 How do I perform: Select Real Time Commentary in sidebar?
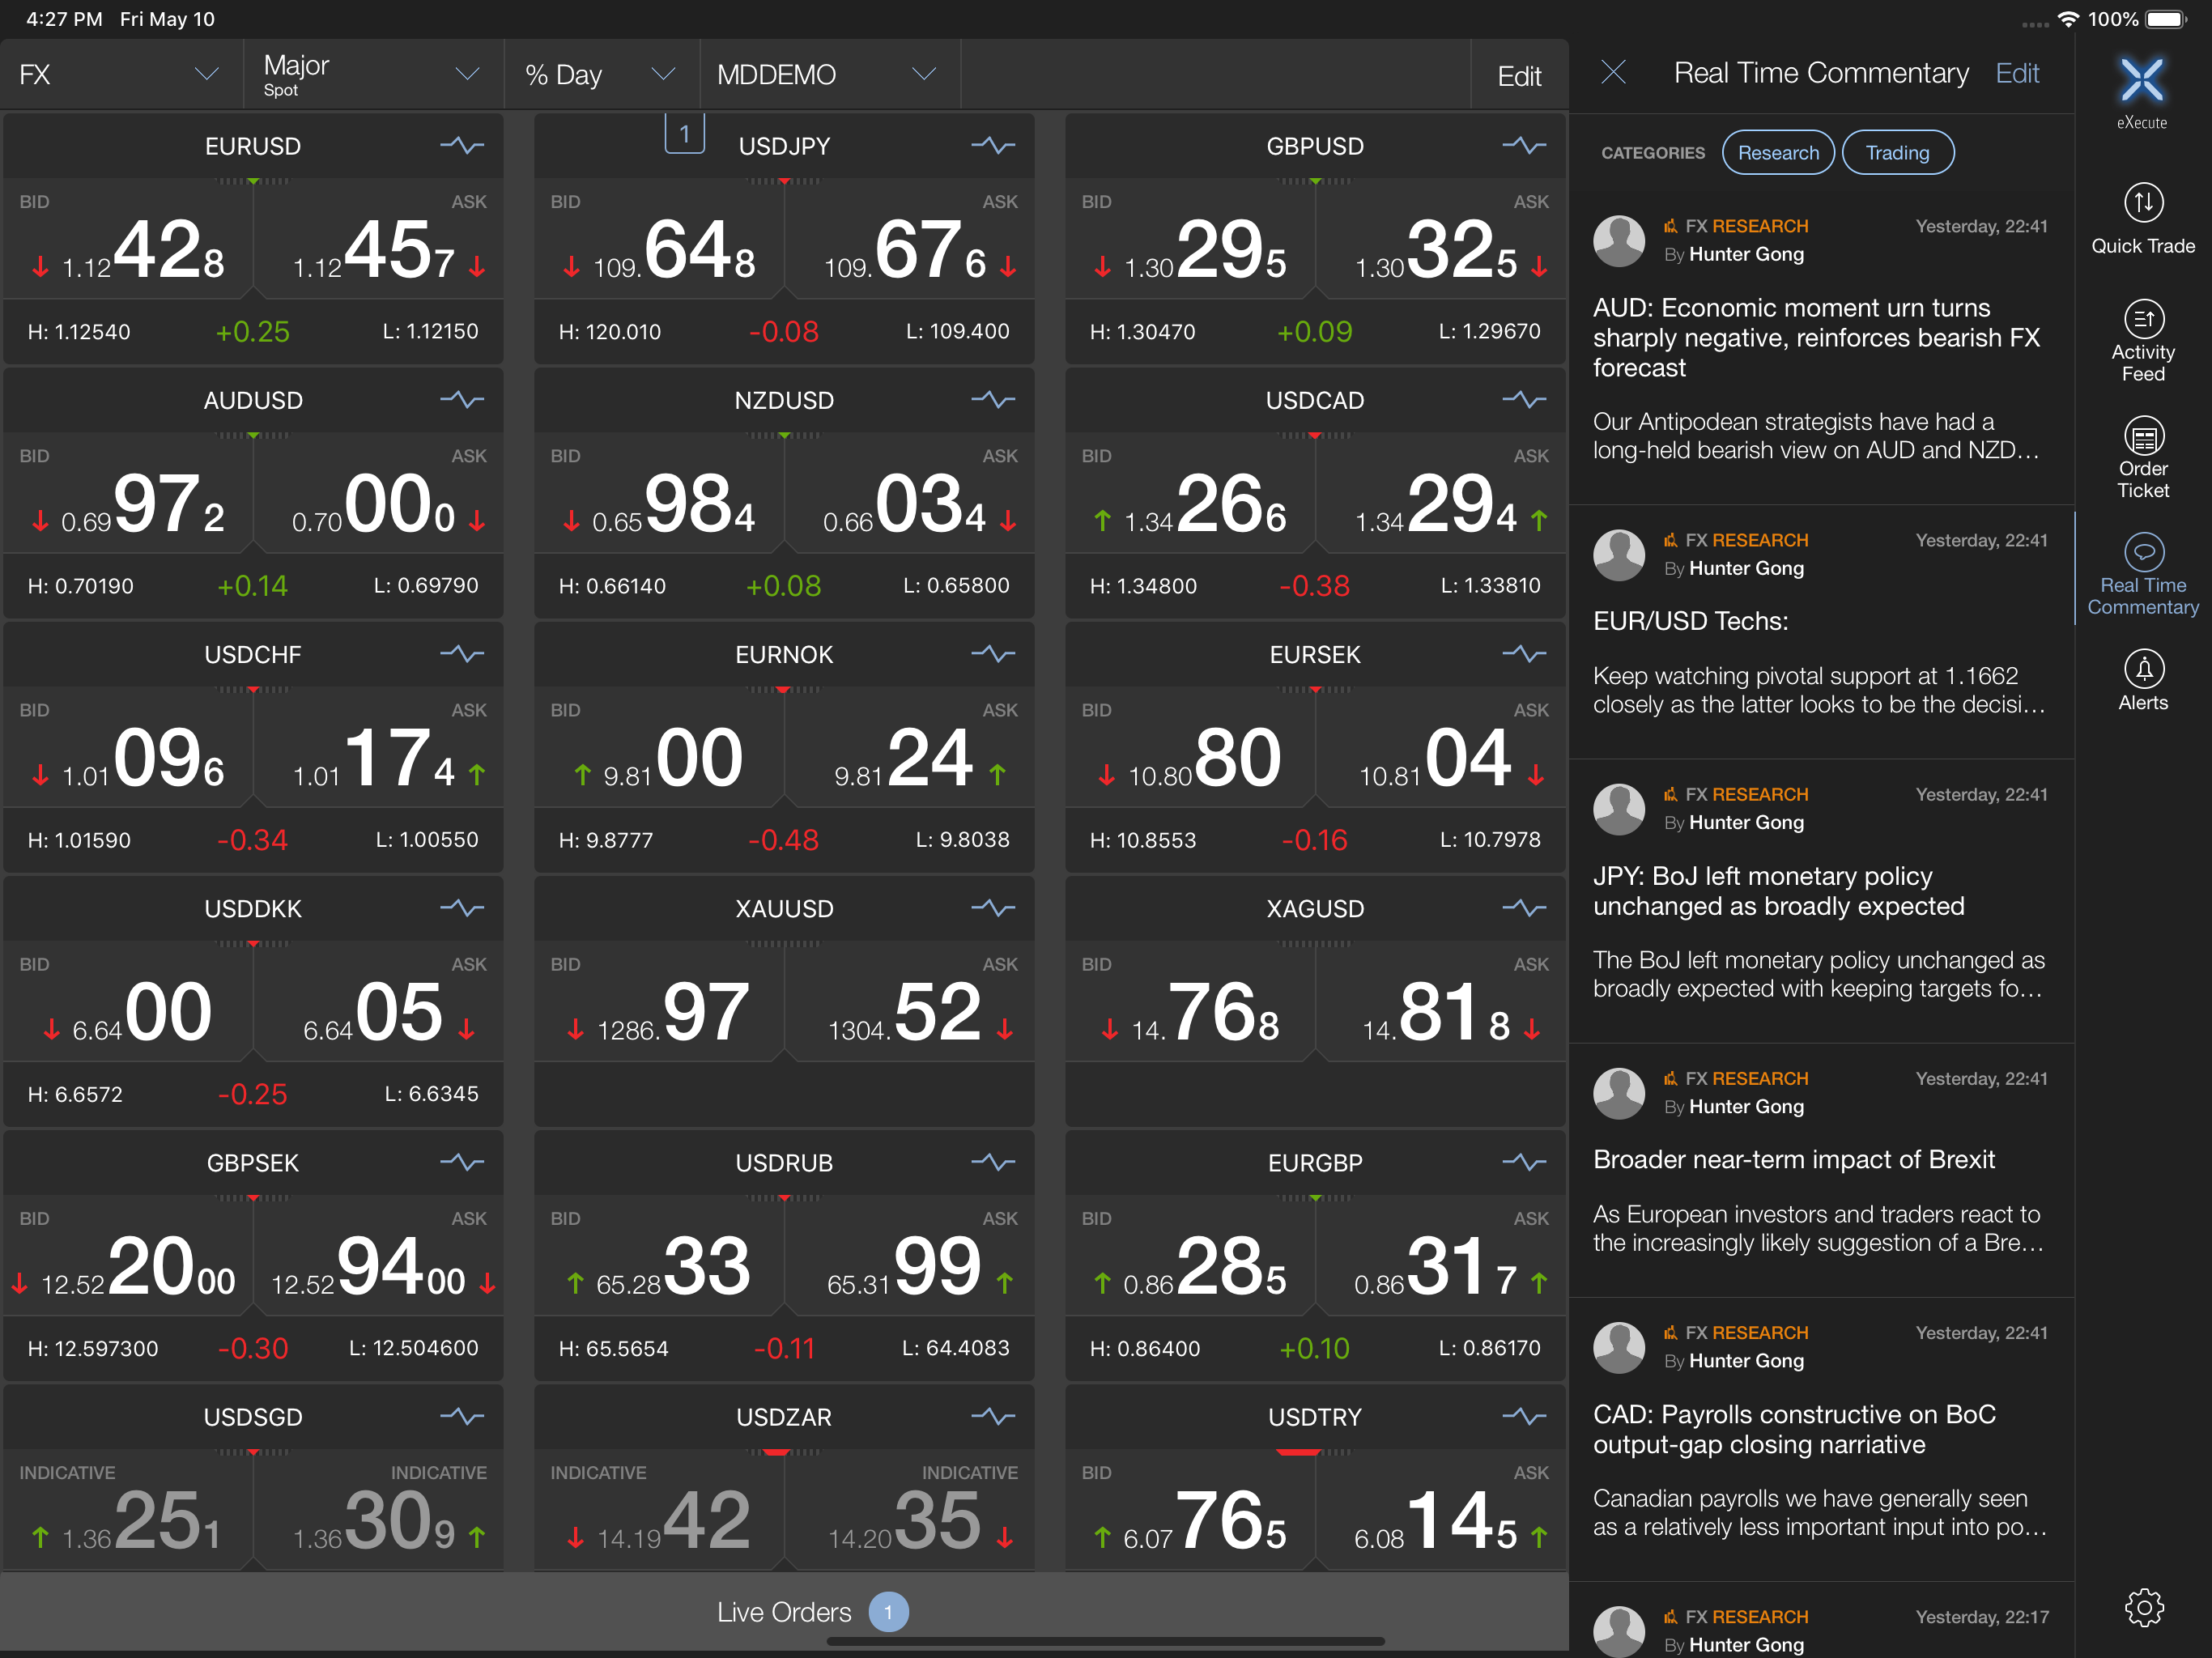(x=2142, y=575)
